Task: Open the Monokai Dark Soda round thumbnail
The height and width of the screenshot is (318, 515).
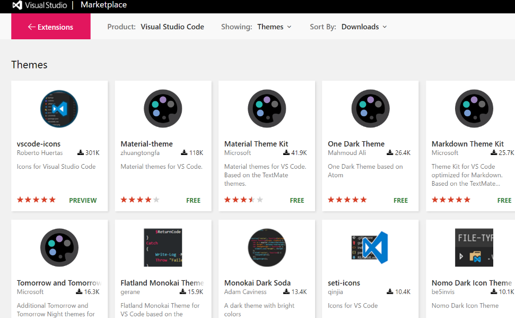Action: 267,247
